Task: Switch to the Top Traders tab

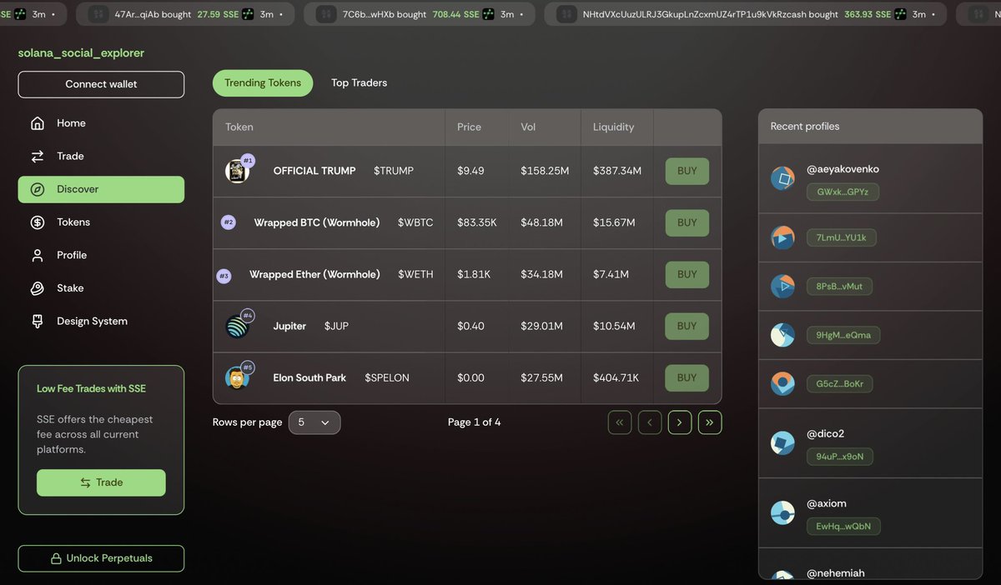Action: click(x=359, y=82)
